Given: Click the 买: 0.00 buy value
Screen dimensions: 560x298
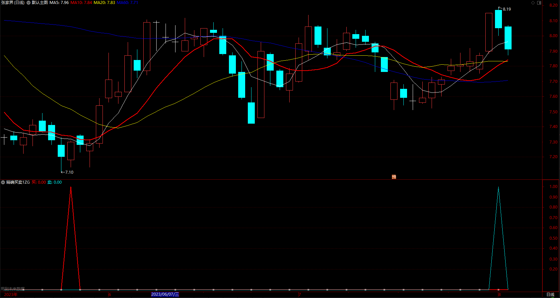Looking at the screenshot, I should point(39,182).
